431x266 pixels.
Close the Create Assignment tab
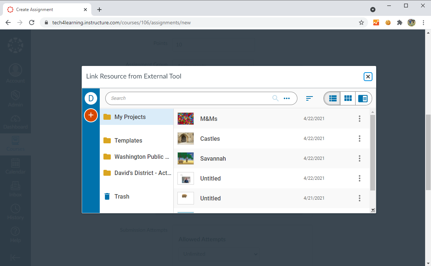click(85, 10)
